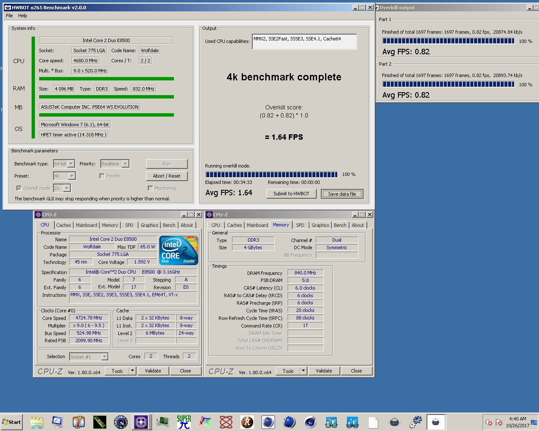This screenshot has width=539, height=431.
Task: Switch to CPU-Z via purple chip icon
Action: pyautogui.click(x=141, y=422)
